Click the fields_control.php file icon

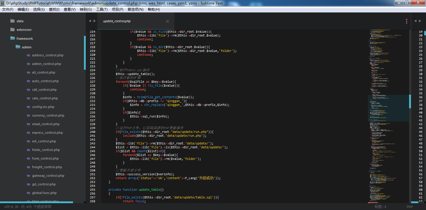[x=28, y=150]
